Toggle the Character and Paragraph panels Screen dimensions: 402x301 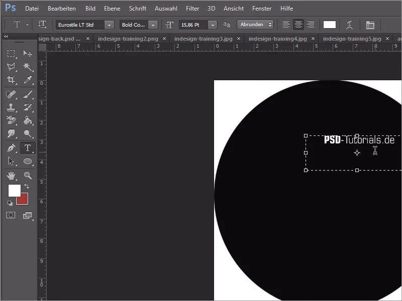[x=370, y=24]
